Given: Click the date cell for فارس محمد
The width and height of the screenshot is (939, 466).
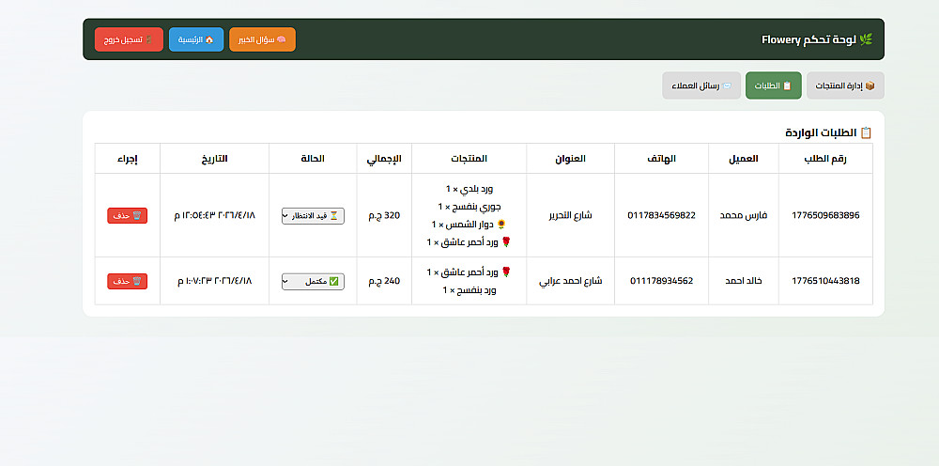Looking at the screenshot, I should pyautogui.click(x=214, y=216).
